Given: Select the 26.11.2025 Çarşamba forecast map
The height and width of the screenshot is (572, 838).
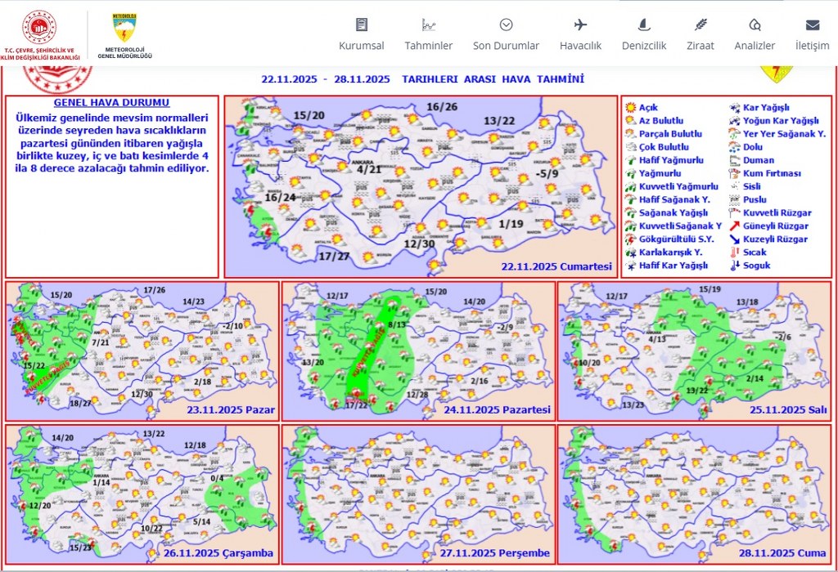Looking at the screenshot, I should 142,493.
